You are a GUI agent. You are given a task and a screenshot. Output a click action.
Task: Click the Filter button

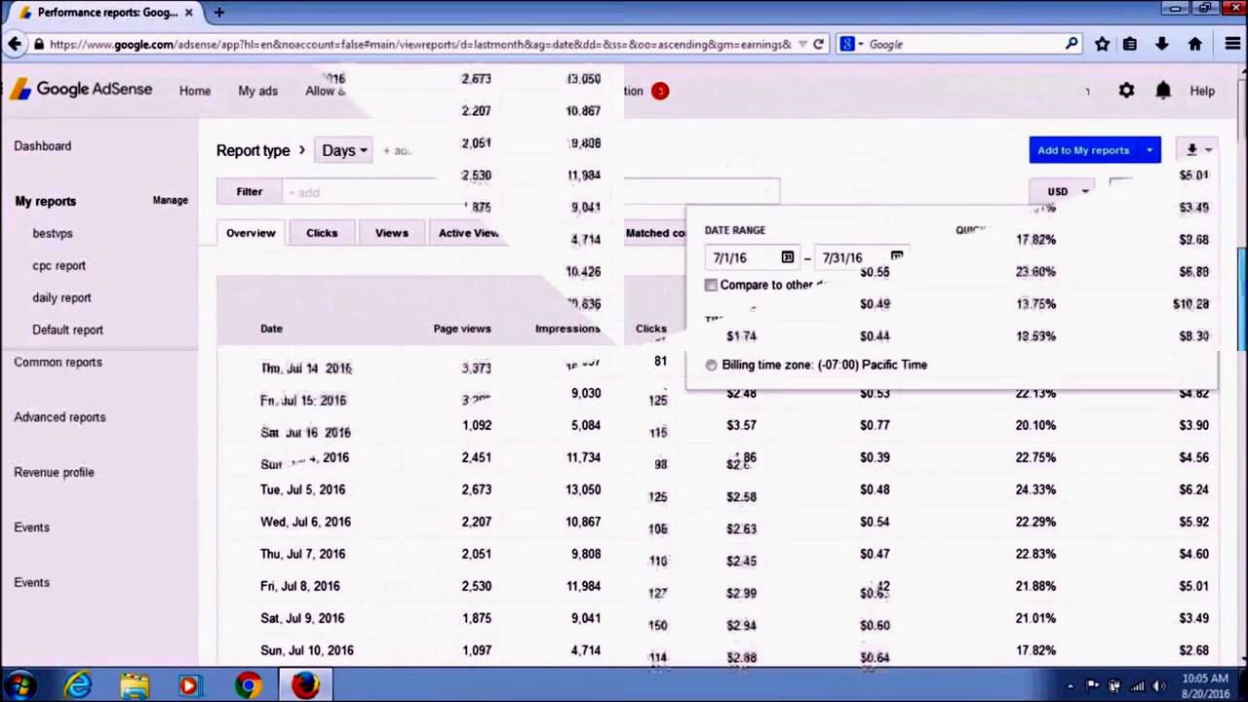point(250,192)
